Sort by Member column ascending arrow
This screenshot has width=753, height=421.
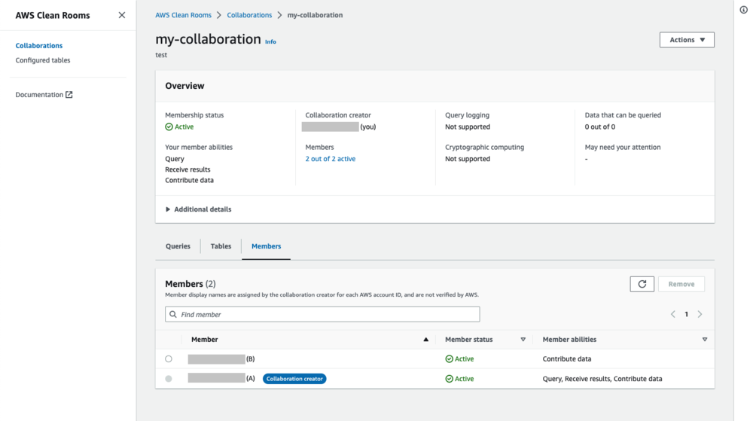(425, 340)
